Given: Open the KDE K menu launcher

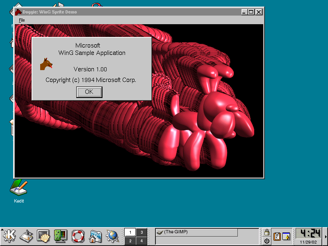Looking at the screenshot, I should click(x=9, y=235).
